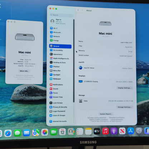Open Lock Screen settings
Image resolution: width=149 pixels, height=149 pixels.
(56, 103)
